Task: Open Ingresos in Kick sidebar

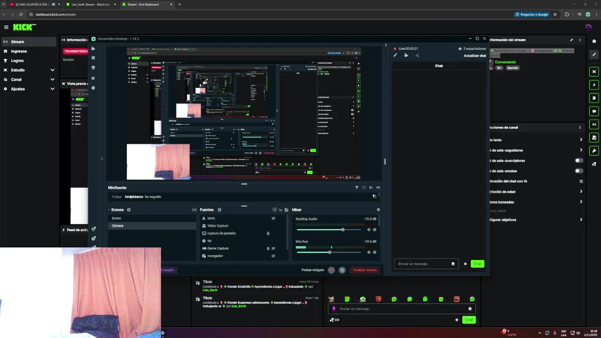Action: (30, 51)
